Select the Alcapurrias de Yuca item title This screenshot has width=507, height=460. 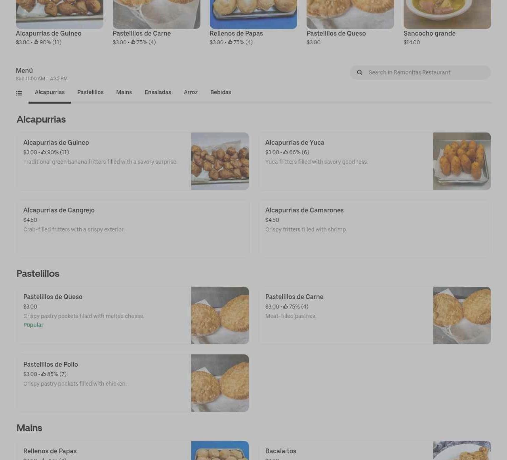pos(295,143)
